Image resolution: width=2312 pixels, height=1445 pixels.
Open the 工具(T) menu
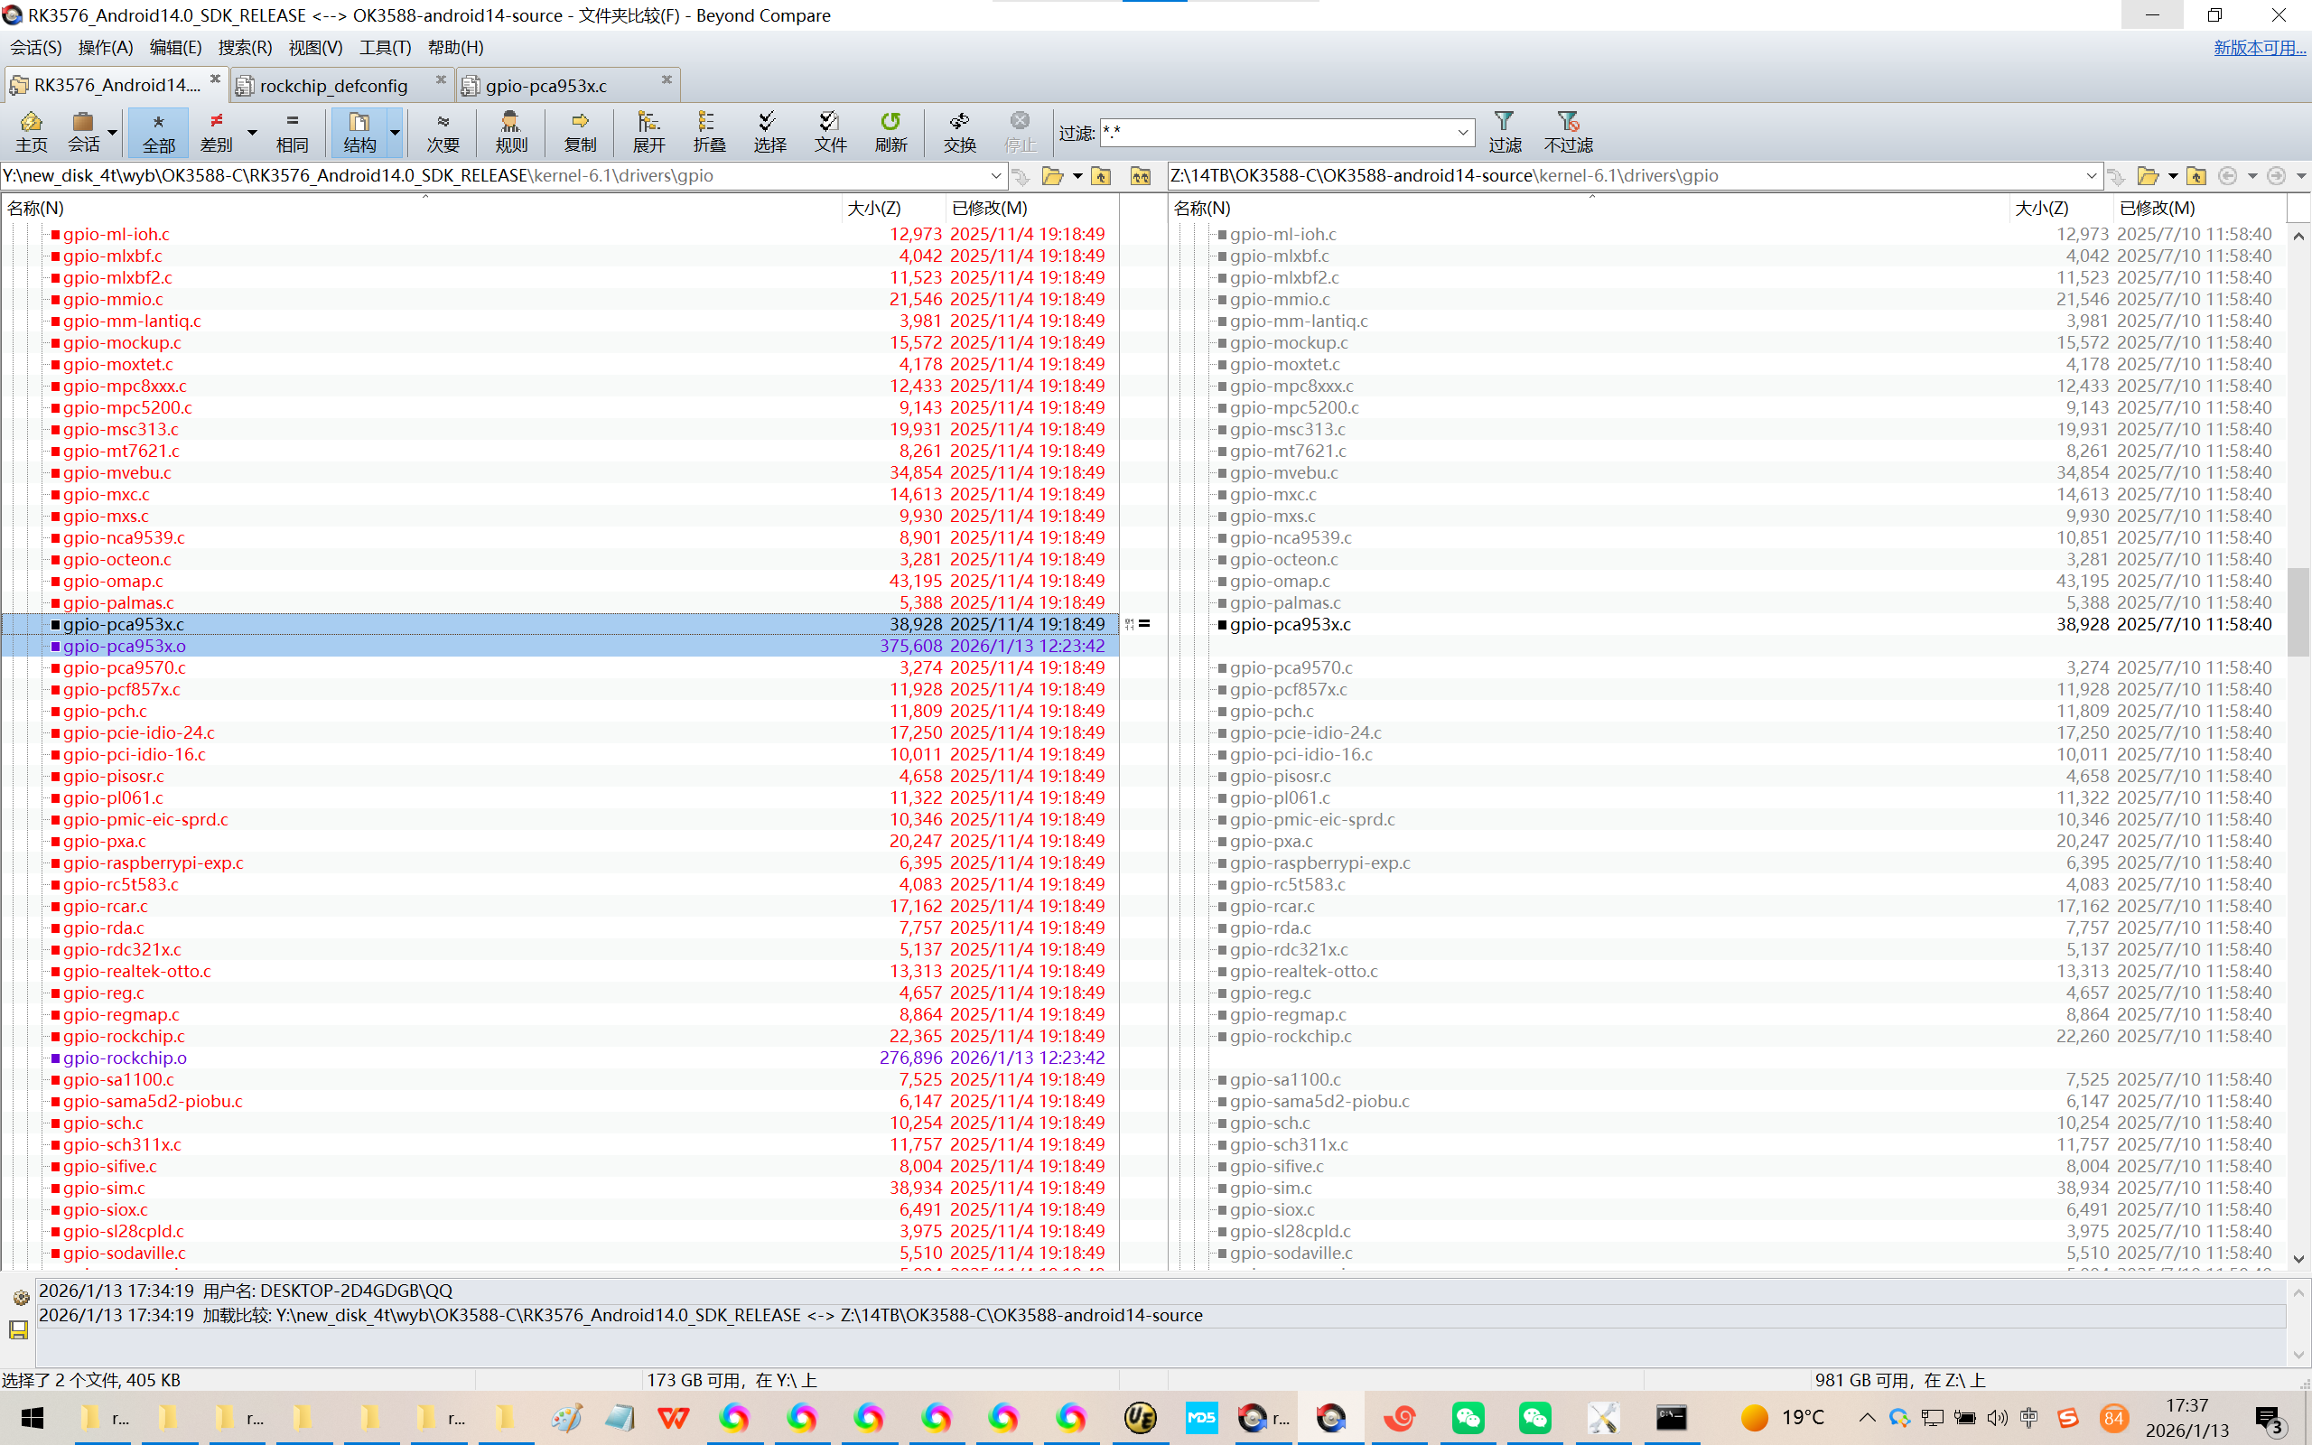pos(384,48)
